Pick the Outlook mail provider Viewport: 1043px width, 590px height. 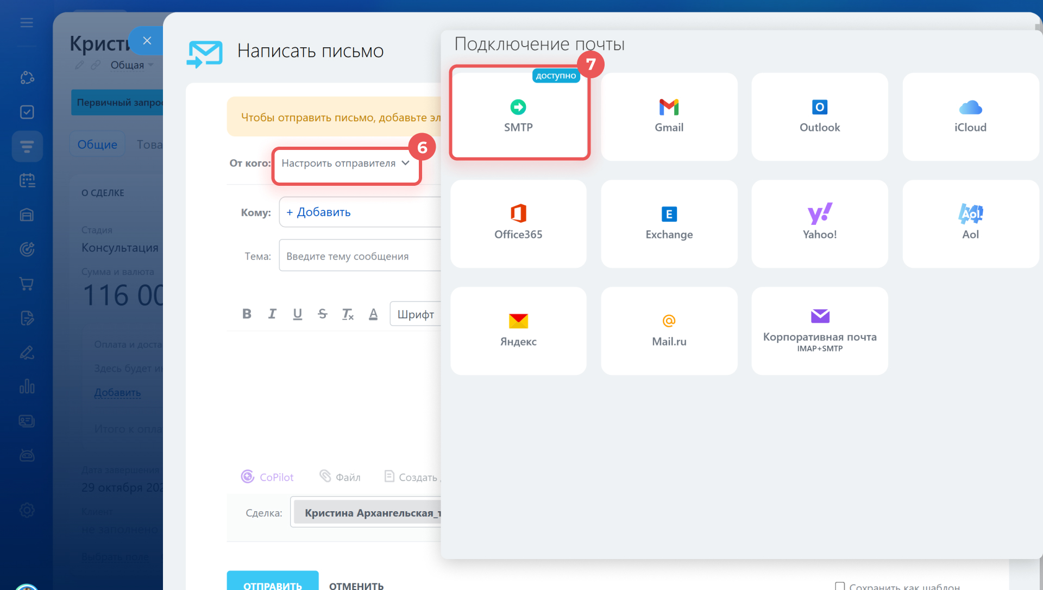[x=819, y=116]
